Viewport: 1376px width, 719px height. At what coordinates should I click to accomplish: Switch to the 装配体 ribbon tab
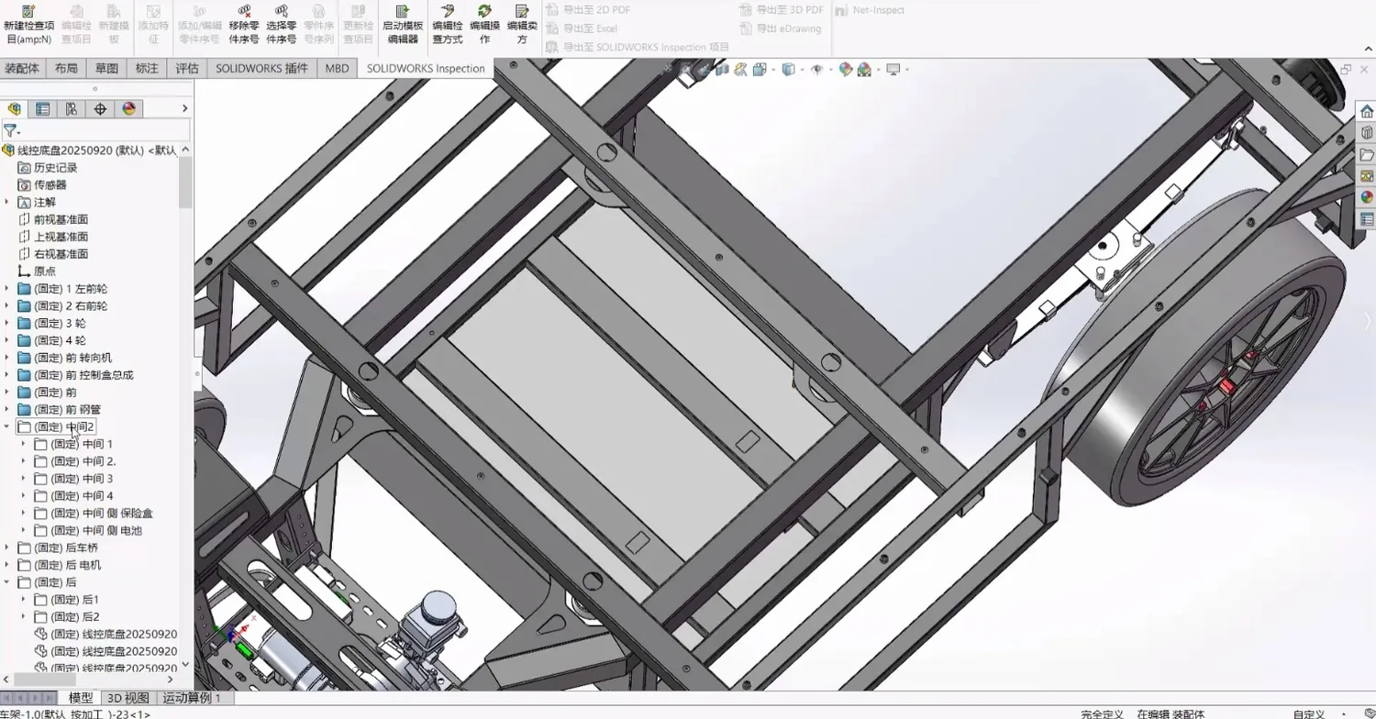[22, 69]
